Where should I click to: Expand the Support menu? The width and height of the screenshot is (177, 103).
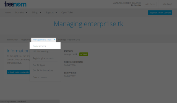pyautogui.click(x=51, y=12)
